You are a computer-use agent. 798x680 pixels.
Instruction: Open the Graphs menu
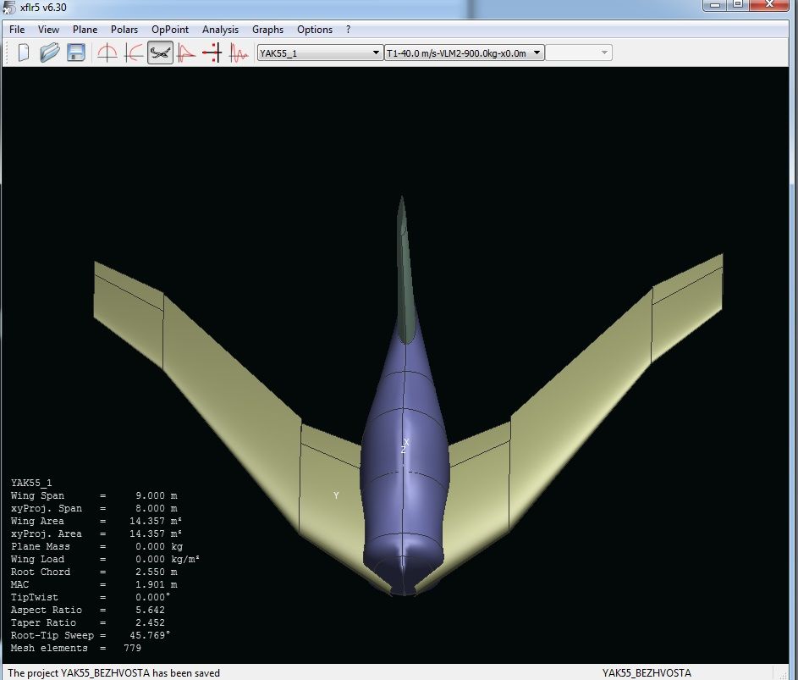(x=267, y=30)
